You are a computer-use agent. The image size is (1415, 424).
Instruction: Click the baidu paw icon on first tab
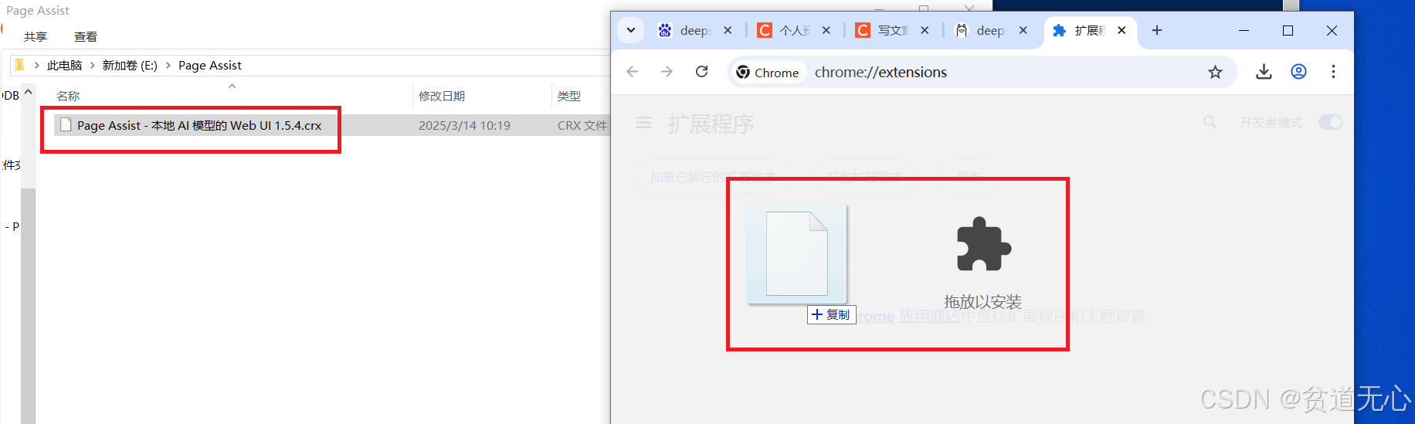(664, 30)
